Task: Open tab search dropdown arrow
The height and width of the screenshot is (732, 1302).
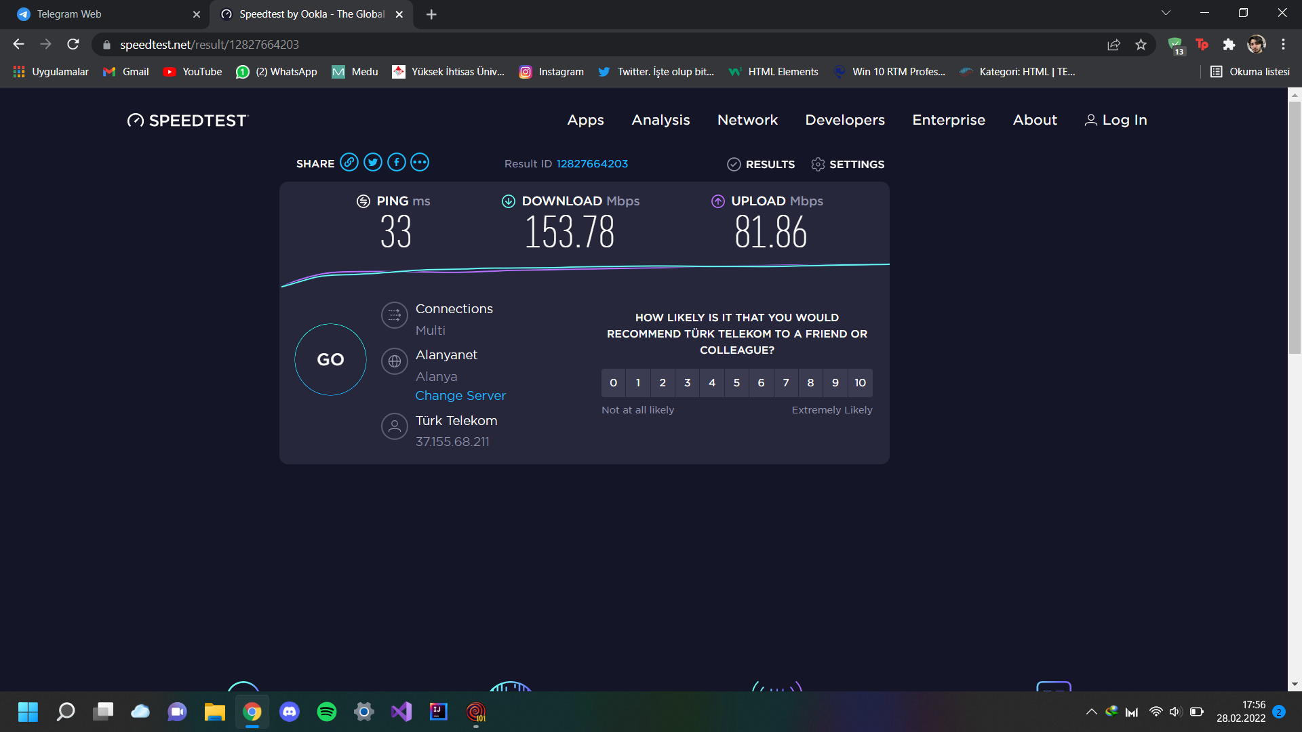Action: pyautogui.click(x=1166, y=13)
